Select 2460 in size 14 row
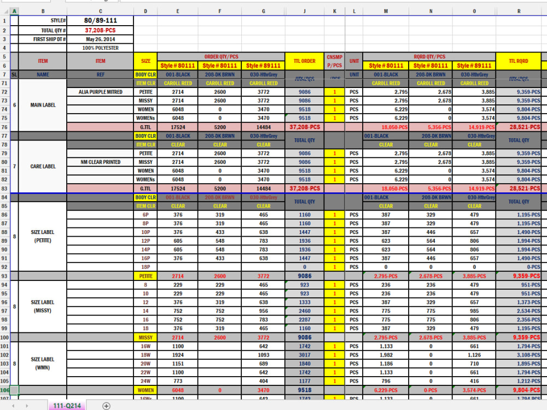The width and height of the screenshot is (547, 410). tap(305, 311)
